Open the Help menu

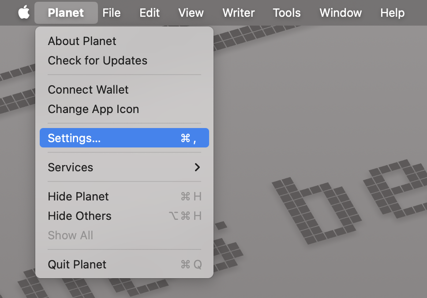tap(392, 13)
